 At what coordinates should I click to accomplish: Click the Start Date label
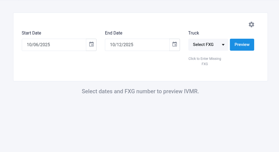click(32, 33)
